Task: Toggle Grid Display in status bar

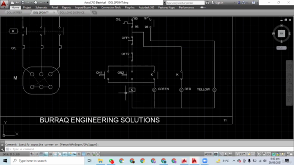Action: (x=41, y=154)
